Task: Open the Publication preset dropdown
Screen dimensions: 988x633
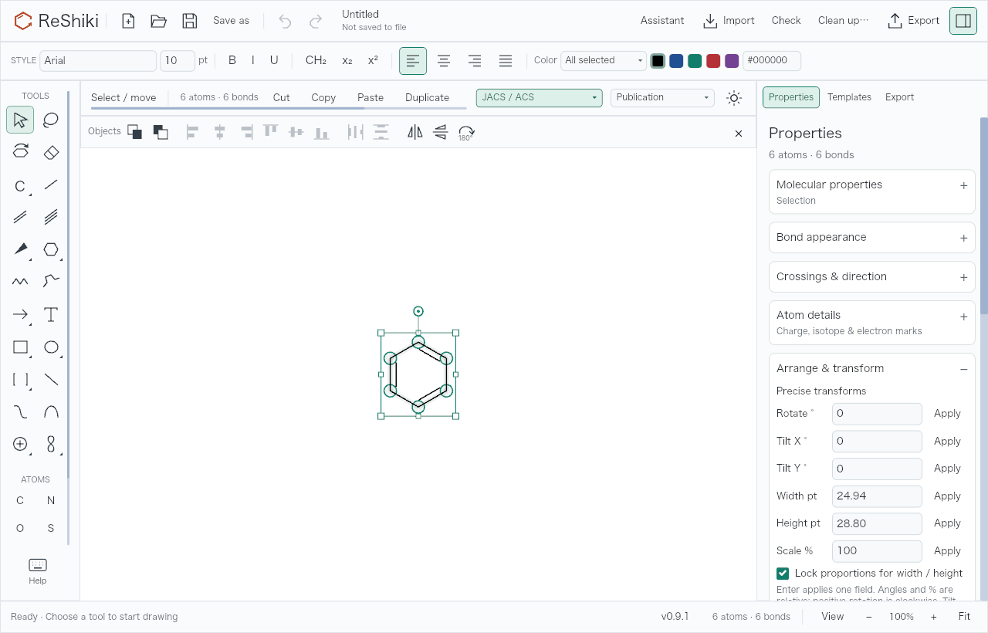Action: tap(662, 97)
